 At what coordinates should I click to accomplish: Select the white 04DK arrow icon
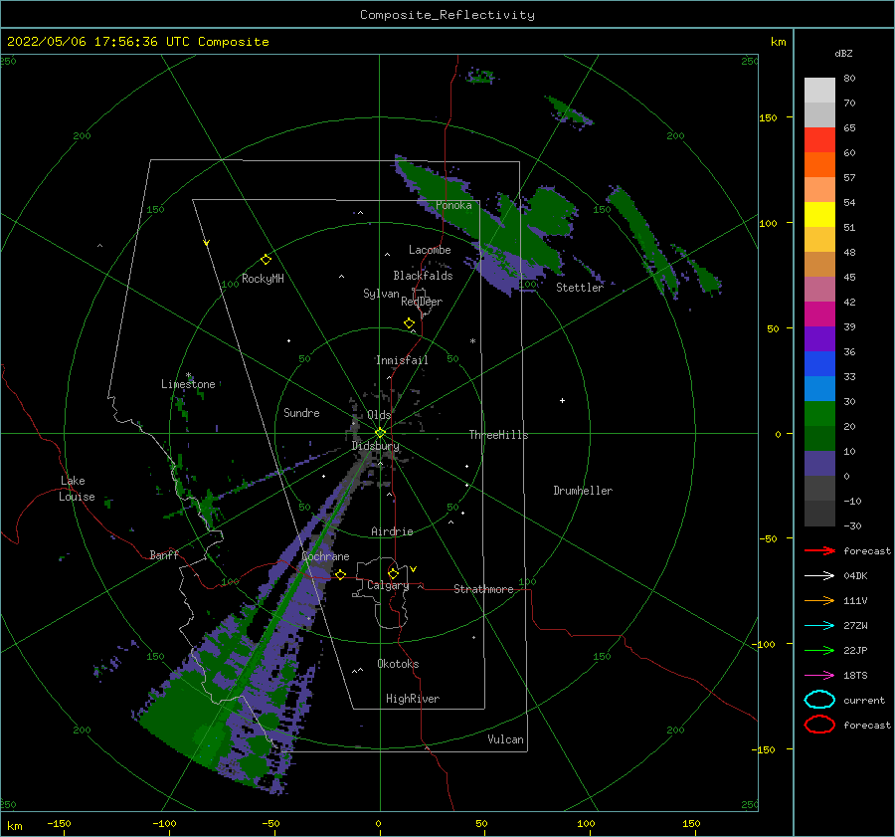pos(819,576)
